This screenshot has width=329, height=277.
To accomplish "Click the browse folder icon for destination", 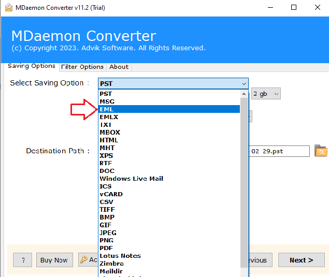I will click(x=321, y=151).
